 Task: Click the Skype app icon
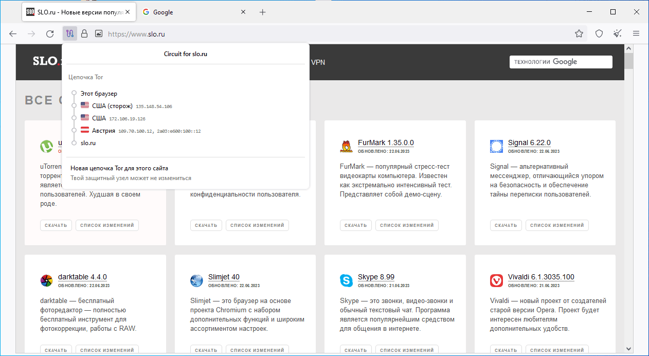coord(347,281)
